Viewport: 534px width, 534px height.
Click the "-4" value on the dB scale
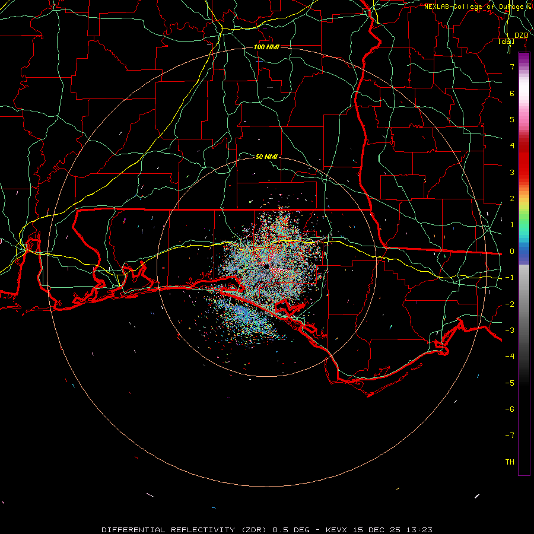point(510,357)
